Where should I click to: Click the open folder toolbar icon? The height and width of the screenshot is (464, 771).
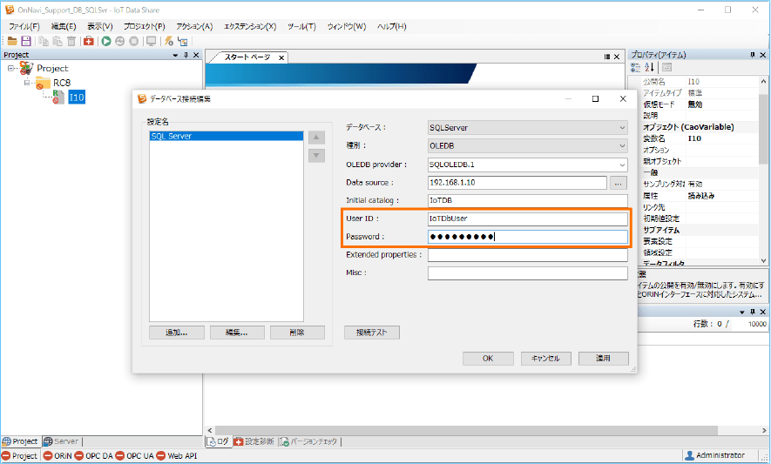click(12, 41)
